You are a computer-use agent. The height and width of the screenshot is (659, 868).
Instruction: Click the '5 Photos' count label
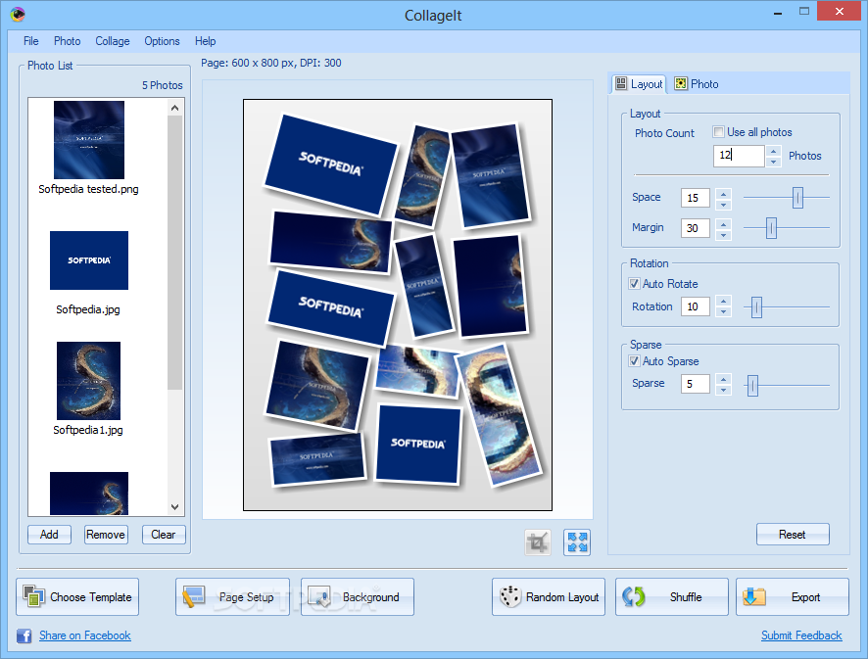click(163, 85)
